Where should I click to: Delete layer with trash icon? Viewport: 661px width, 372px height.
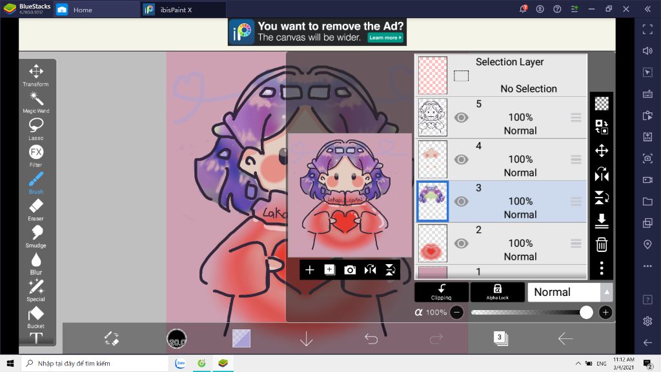(x=602, y=244)
